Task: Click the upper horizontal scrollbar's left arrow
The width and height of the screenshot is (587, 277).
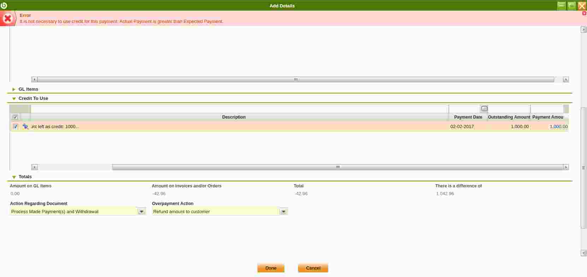Action: (x=34, y=80)
